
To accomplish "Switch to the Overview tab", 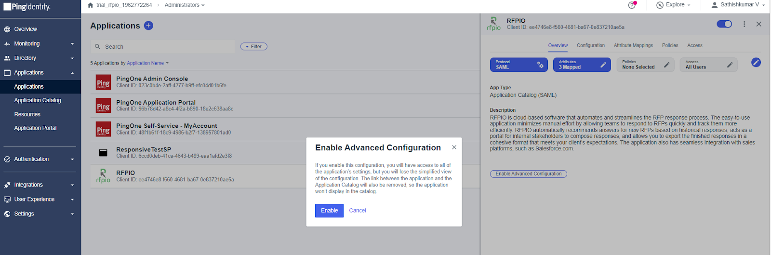I will [558, 45].
